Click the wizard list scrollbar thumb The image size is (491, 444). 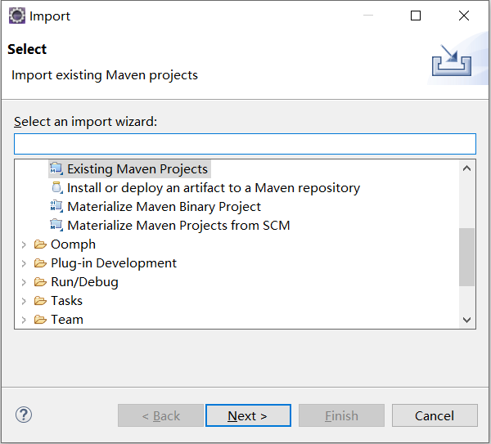(x=466, y=257)
